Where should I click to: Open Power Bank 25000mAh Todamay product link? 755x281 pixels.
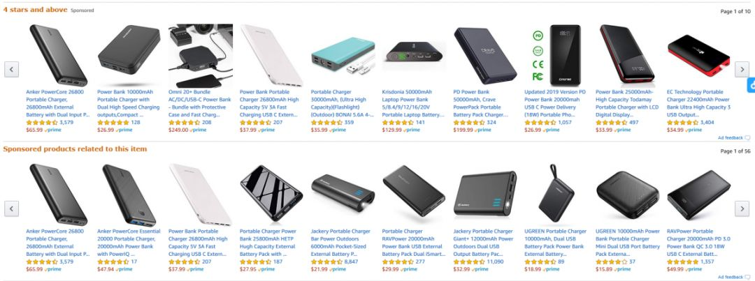626,103
